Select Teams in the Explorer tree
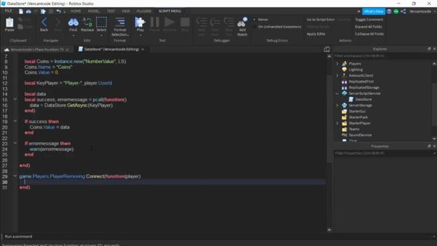Viewport: 437px width, 246px height. tap(354, 129)
